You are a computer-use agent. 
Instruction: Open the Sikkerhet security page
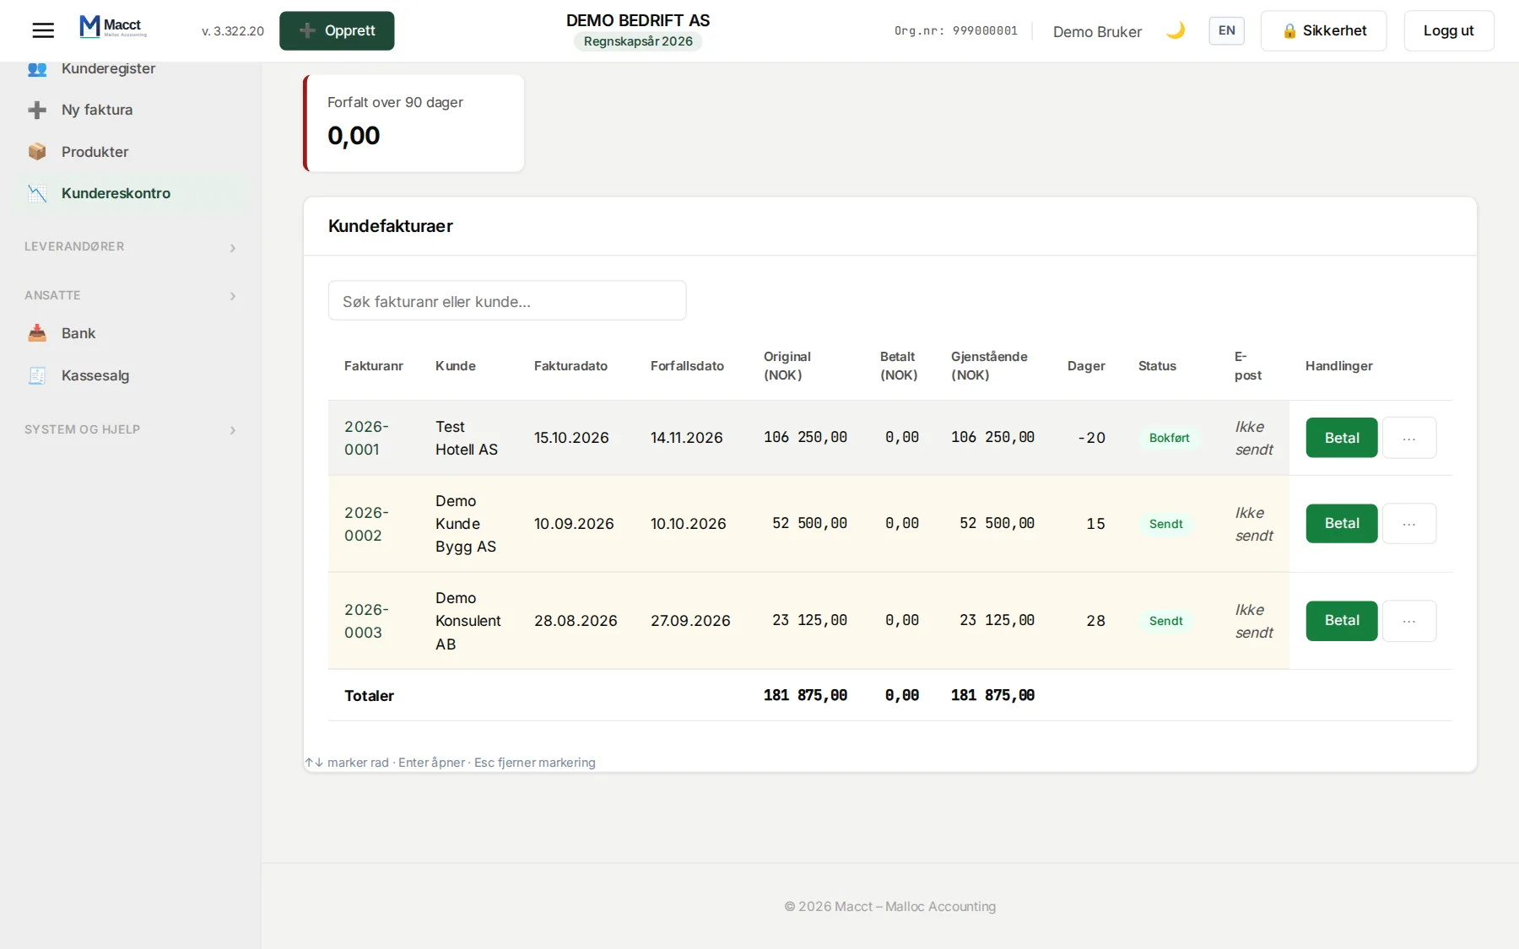click(x=1323, y=30)
